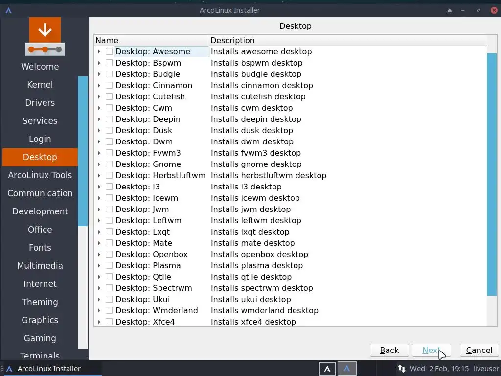Click the clock showing Wed 2 Feb, 19:15
The height and width of the screenshot is (376, 501).
coord(439,369)
